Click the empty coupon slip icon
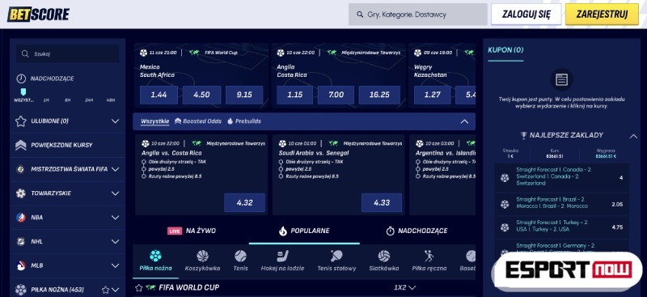The width and height of the screenshot is (647, 297). [561, 79]
